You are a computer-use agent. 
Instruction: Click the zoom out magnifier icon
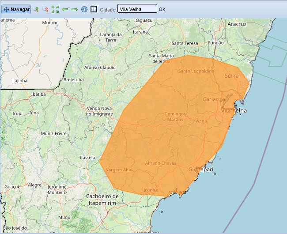point(45,9)
